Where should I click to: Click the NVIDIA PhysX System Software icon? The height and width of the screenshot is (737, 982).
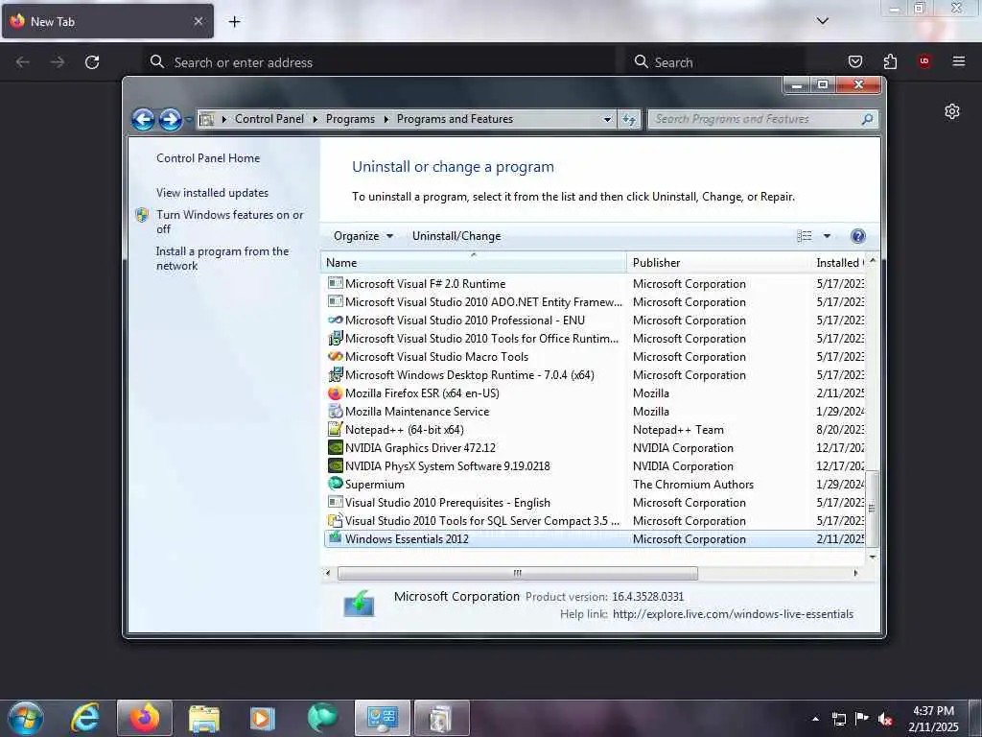click(x=335, y=466)
